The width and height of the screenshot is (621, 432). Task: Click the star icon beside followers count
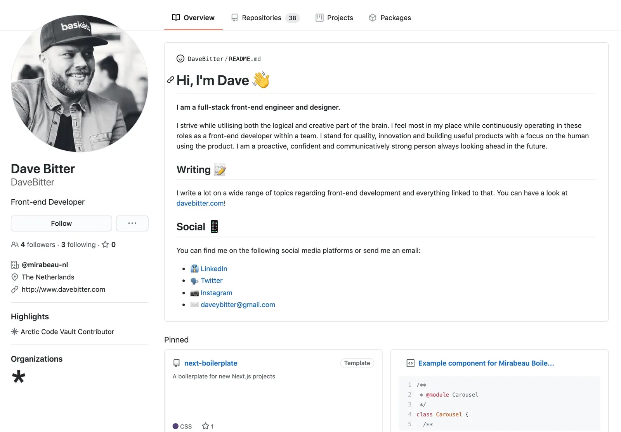click(x=105, y=245)
